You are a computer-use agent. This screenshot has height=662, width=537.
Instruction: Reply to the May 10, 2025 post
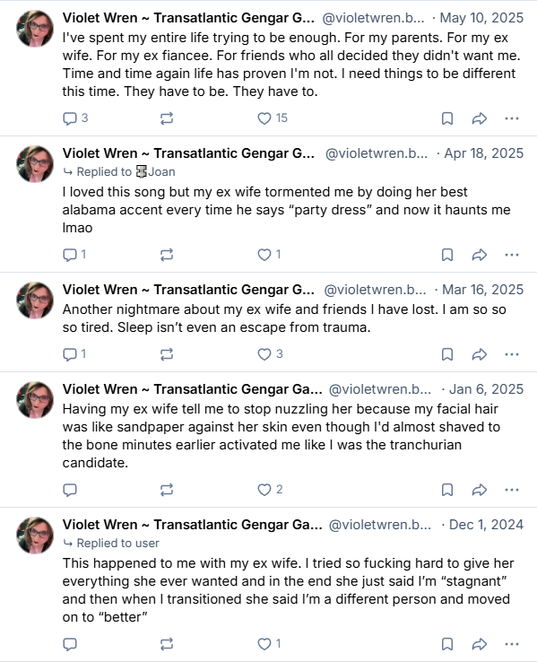(75, 118)
